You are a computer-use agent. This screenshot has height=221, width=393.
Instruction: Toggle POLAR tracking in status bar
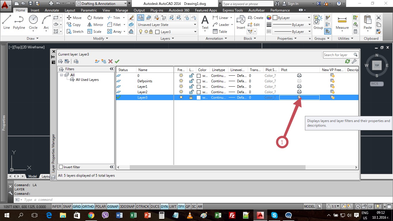pyautogui.click(x=100, y=206)
